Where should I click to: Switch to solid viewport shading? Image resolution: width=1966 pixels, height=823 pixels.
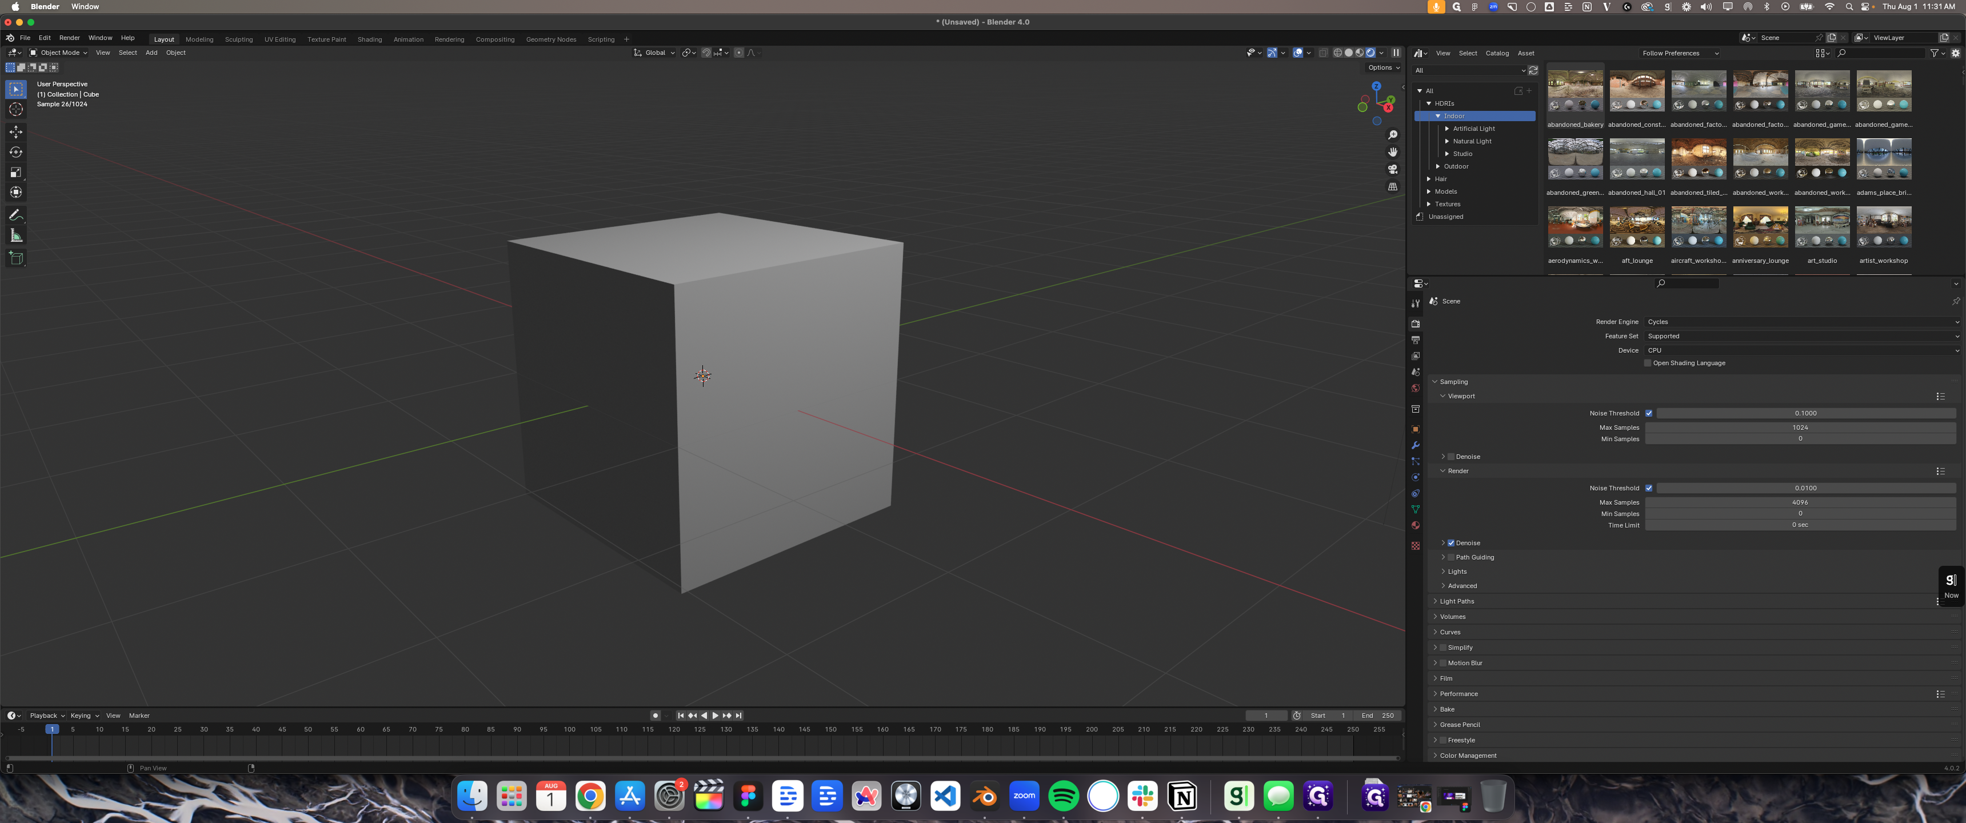click(x=1349, y=53)
